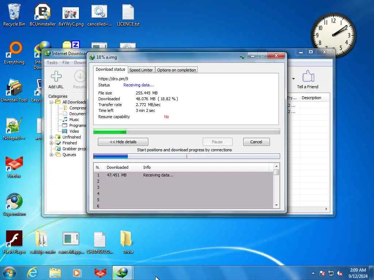Expand the Unfinished category node
374x280 pixels.
[51, 137]
